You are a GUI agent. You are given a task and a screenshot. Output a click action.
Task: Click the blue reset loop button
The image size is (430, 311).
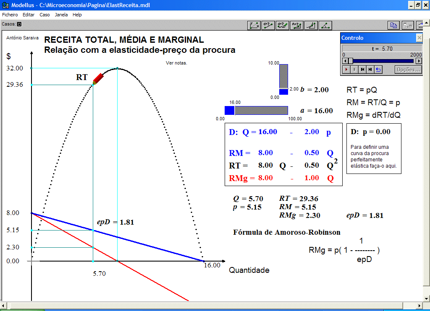click(x=378, y=70)
